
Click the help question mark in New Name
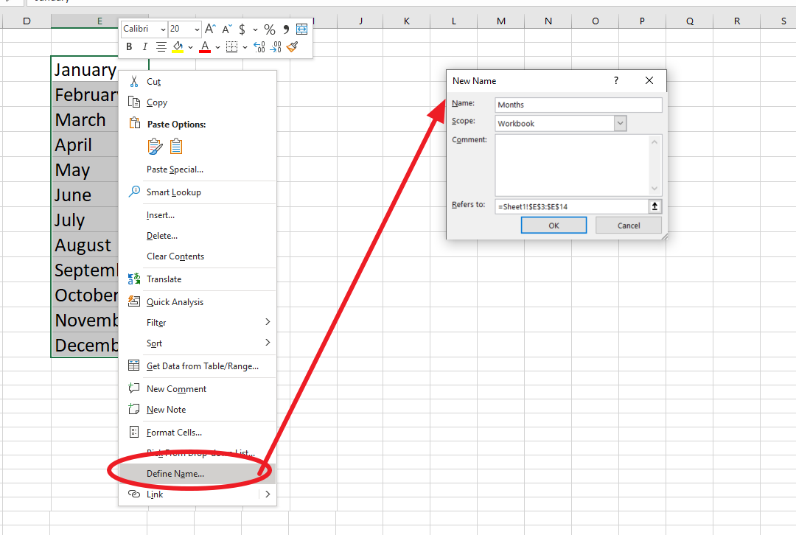click(x=615, y=80)
